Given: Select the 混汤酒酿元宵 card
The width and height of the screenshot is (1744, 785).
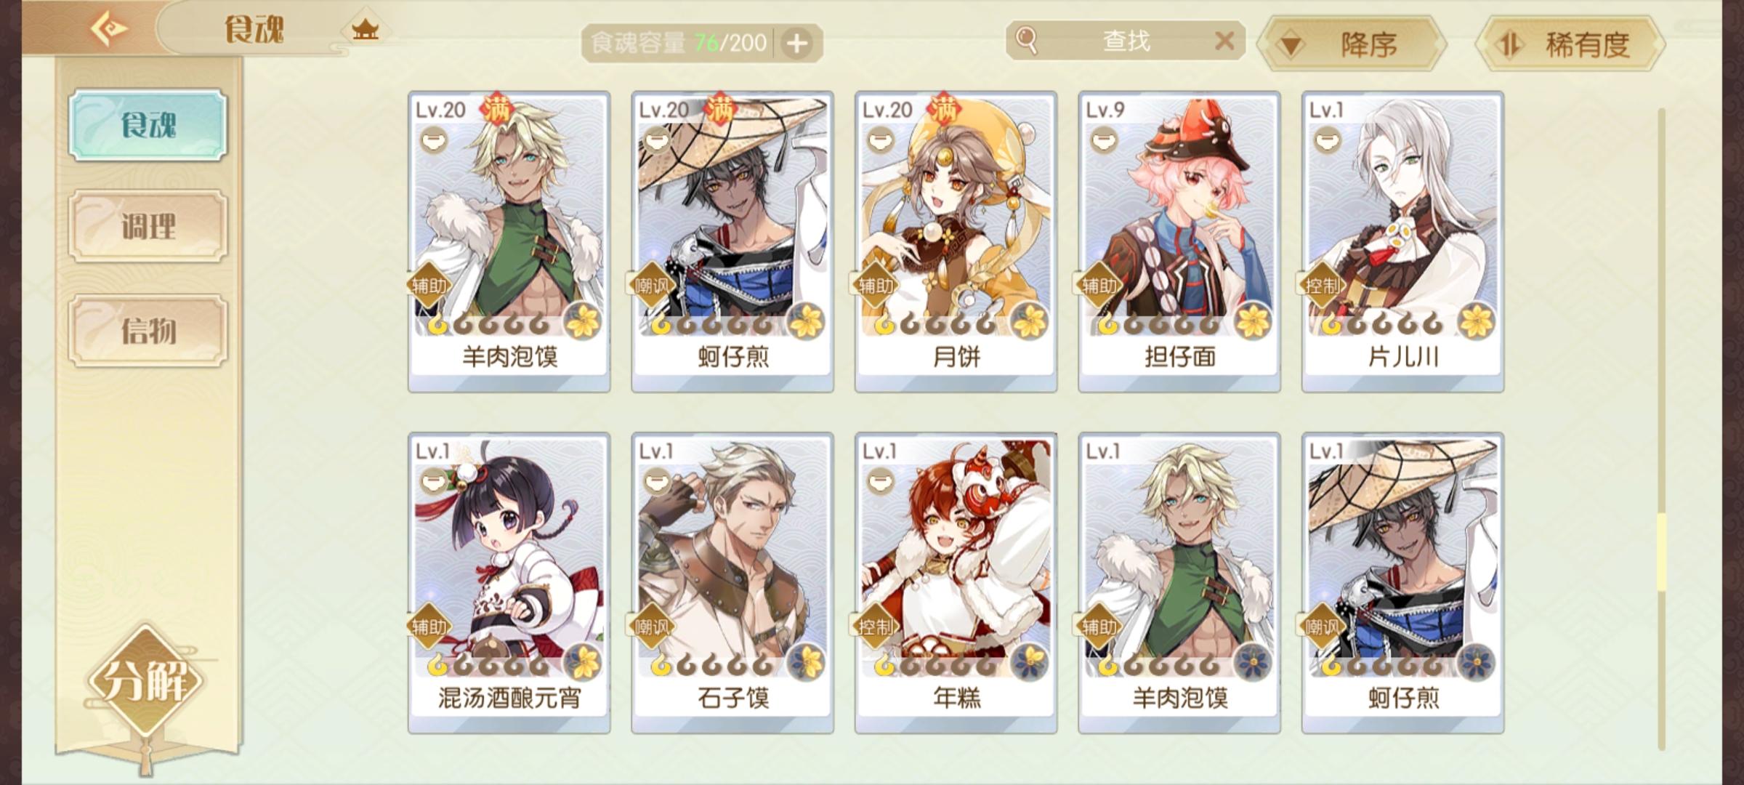Looking at the screenshot, I should coord(509,583).
